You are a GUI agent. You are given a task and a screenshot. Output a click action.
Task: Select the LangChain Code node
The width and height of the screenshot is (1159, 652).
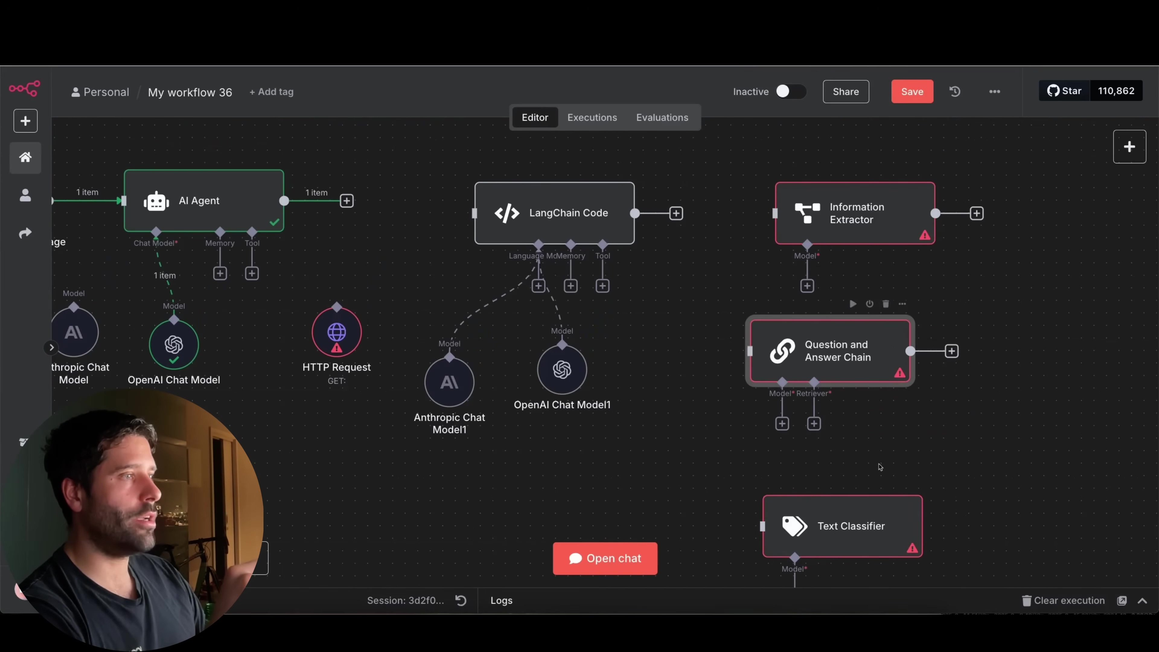[x=554, y=213]
